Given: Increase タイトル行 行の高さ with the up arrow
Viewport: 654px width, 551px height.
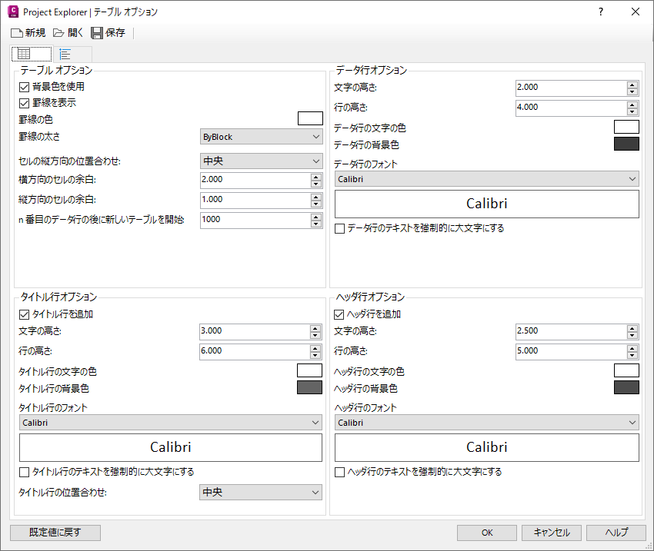Looking at the screenshot, I should click(x=315, y=347).
